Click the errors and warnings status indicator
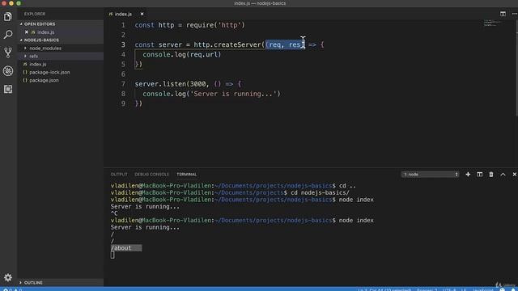Viewport: 518px width, 291px height. pyautogui.click(x=13, y=289)
